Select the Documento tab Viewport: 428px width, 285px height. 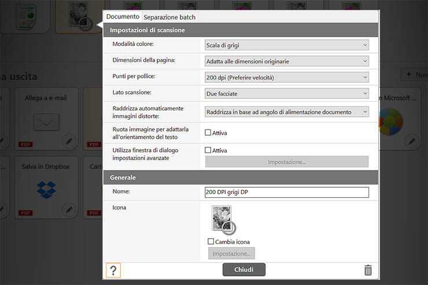click(x=123, y=17)
